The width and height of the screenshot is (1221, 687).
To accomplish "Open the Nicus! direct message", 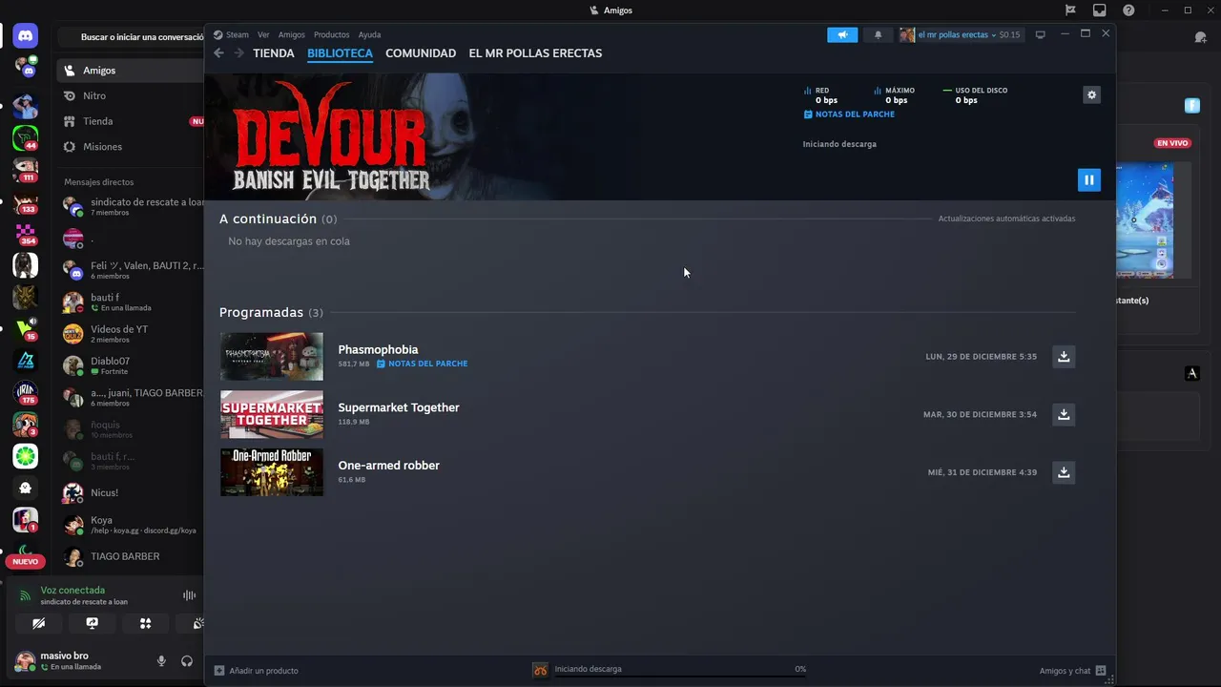I will point(132,492).
